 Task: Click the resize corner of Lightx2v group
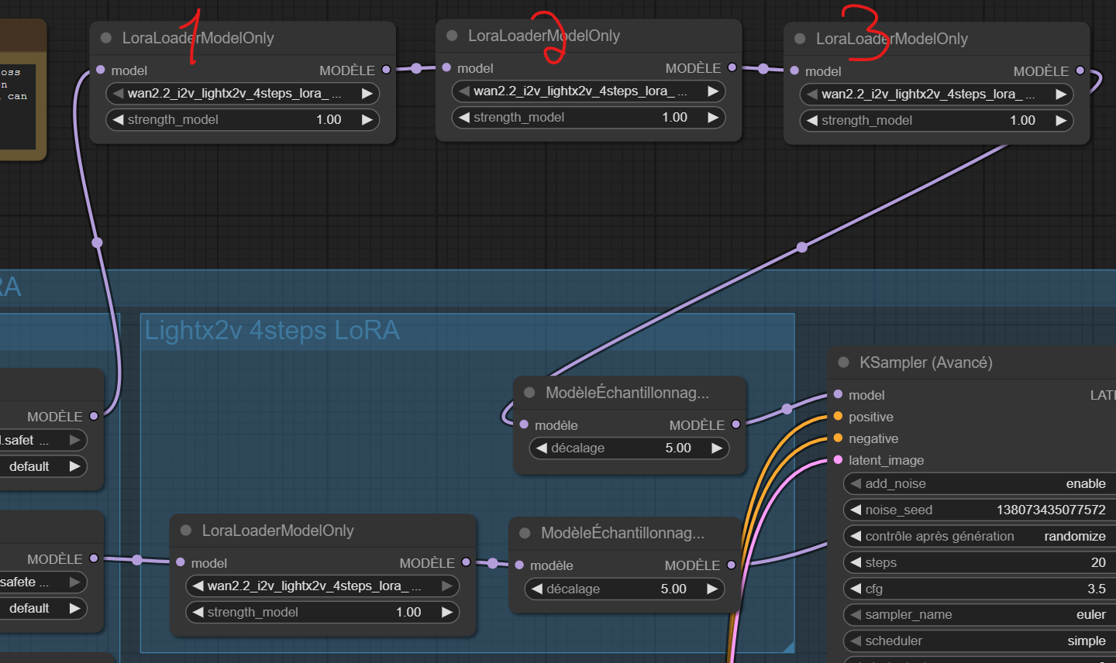click(x=788, y=646)
